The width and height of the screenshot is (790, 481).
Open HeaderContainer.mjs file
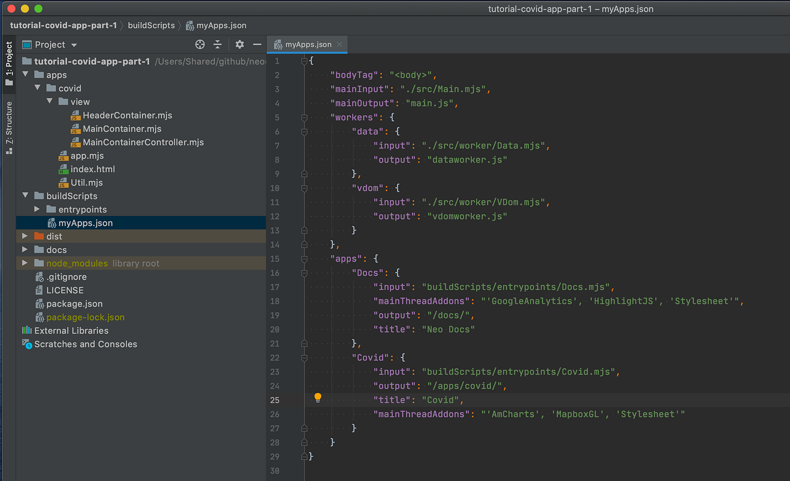click(127, 115)
